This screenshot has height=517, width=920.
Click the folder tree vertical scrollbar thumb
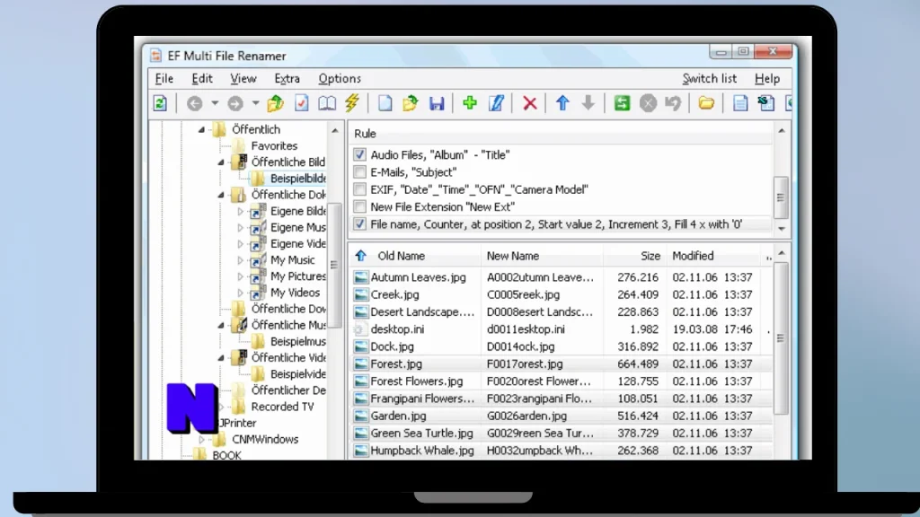[x=334, y=265]
